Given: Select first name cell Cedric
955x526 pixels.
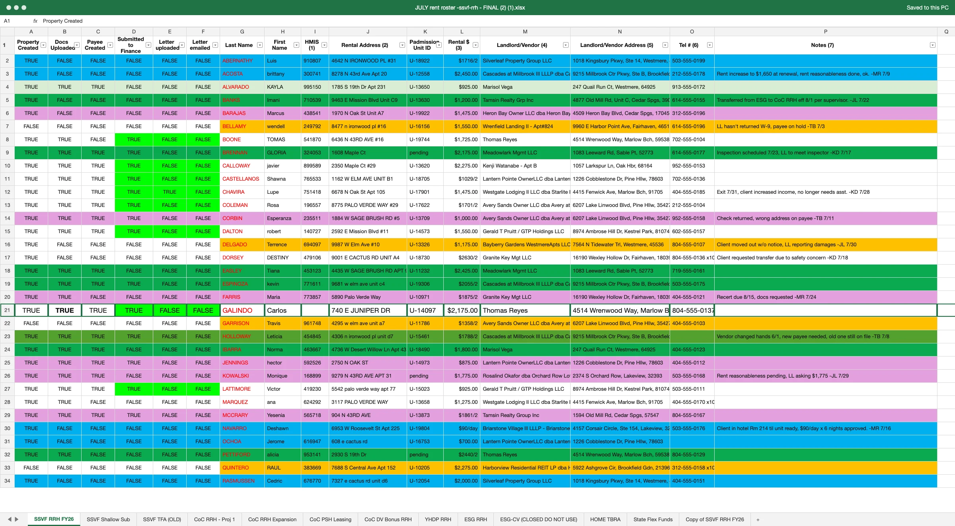Looking at the screenshot, I should coord(283,481).
